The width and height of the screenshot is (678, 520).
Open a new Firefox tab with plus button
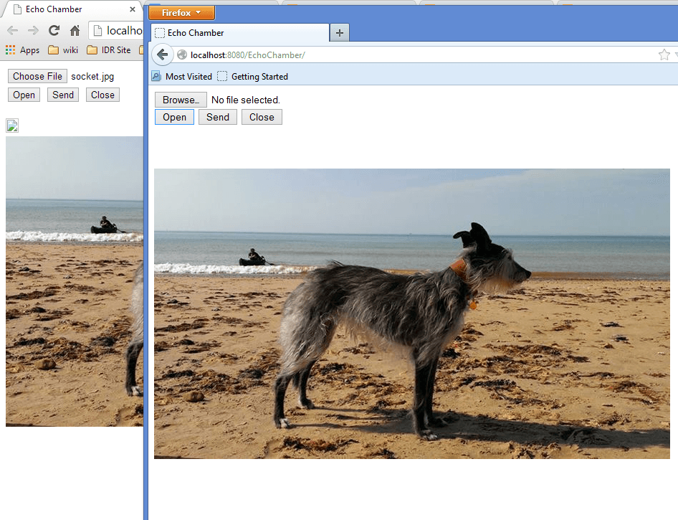tap(340, 32)
